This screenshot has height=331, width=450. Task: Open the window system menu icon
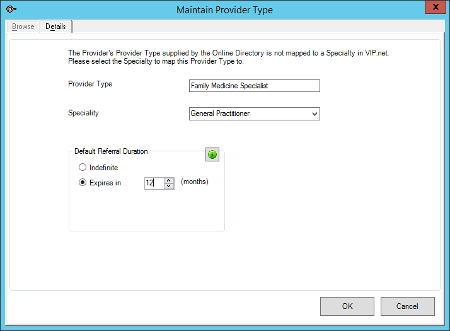coord(11,9)
